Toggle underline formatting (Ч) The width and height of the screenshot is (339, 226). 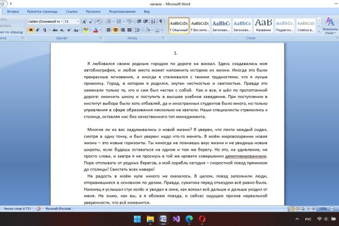(45, 30)
